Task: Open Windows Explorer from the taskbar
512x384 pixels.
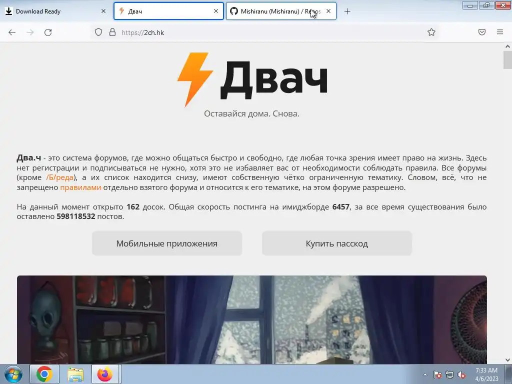Action: pos(75,374)
